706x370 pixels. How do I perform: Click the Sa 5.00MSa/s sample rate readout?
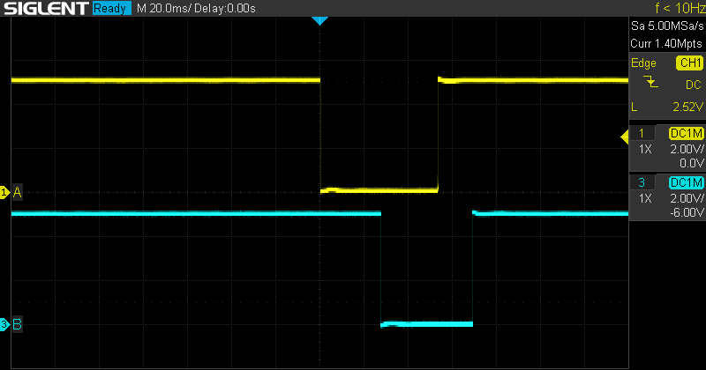click(x=666, y=28)
